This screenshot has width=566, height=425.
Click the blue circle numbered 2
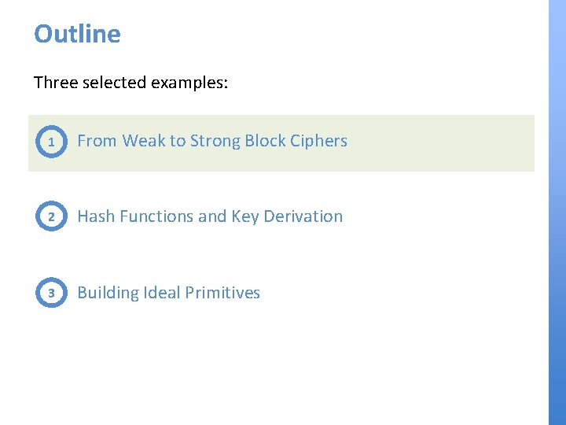[51, 217]
